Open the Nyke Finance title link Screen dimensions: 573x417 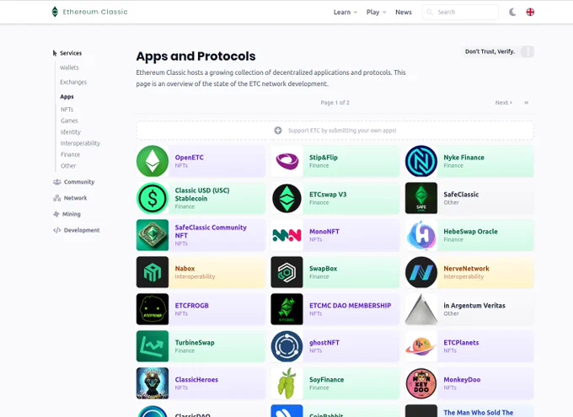(x=463, y=158)
